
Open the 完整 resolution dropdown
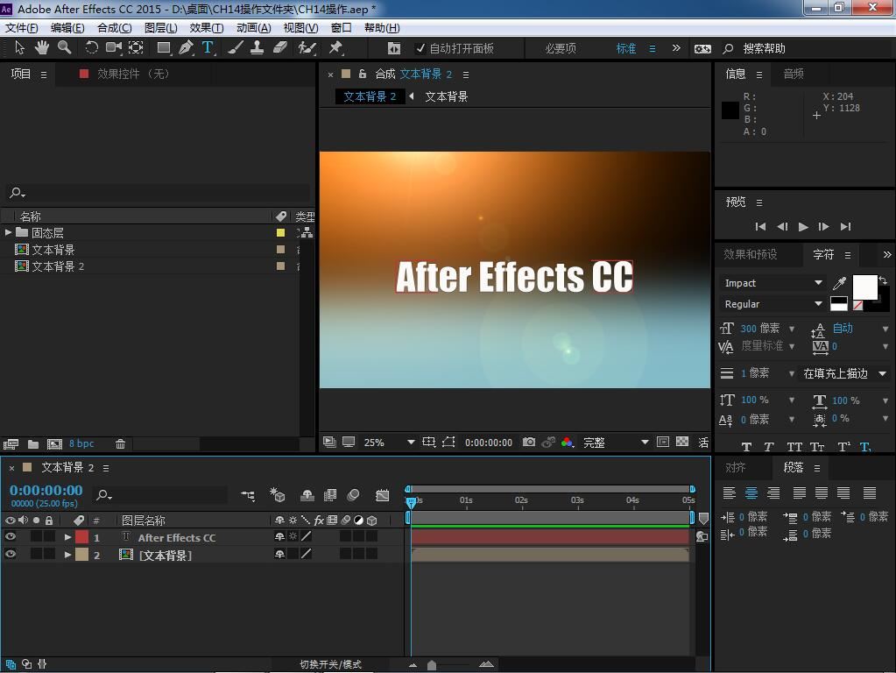pyautogui.click(x=616, y=442)
